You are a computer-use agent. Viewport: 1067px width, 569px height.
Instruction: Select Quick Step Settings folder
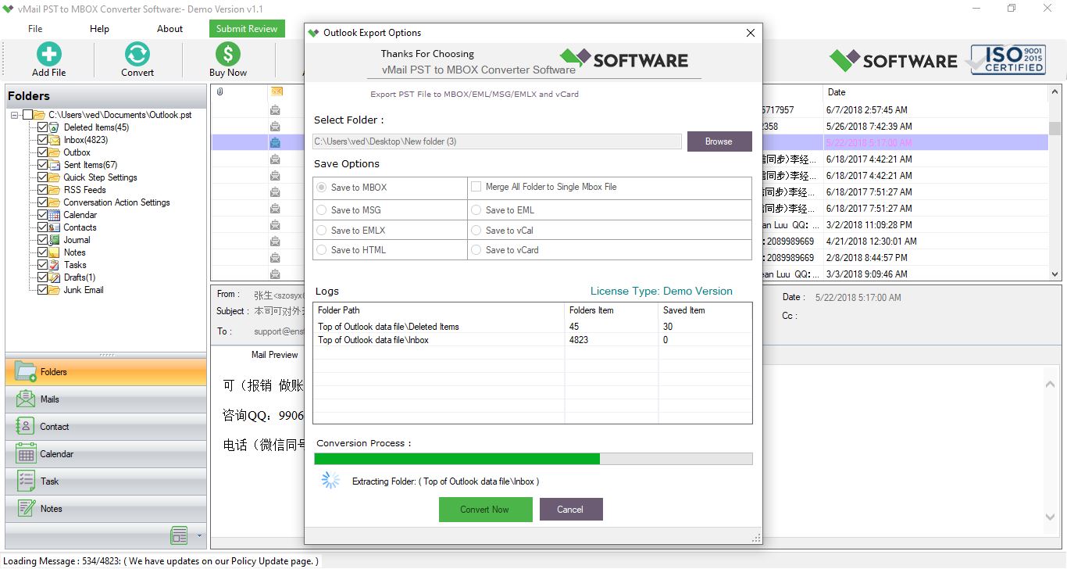point(100,177)
